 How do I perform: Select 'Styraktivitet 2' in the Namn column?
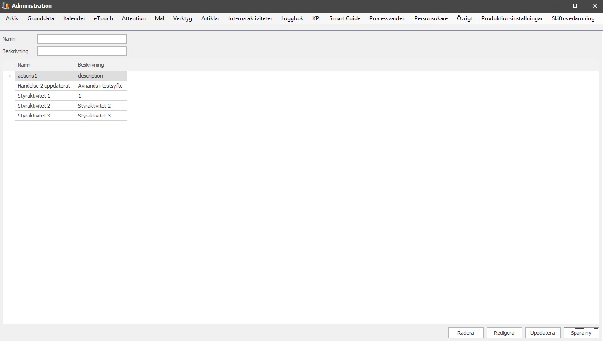(x=45, y=106)
